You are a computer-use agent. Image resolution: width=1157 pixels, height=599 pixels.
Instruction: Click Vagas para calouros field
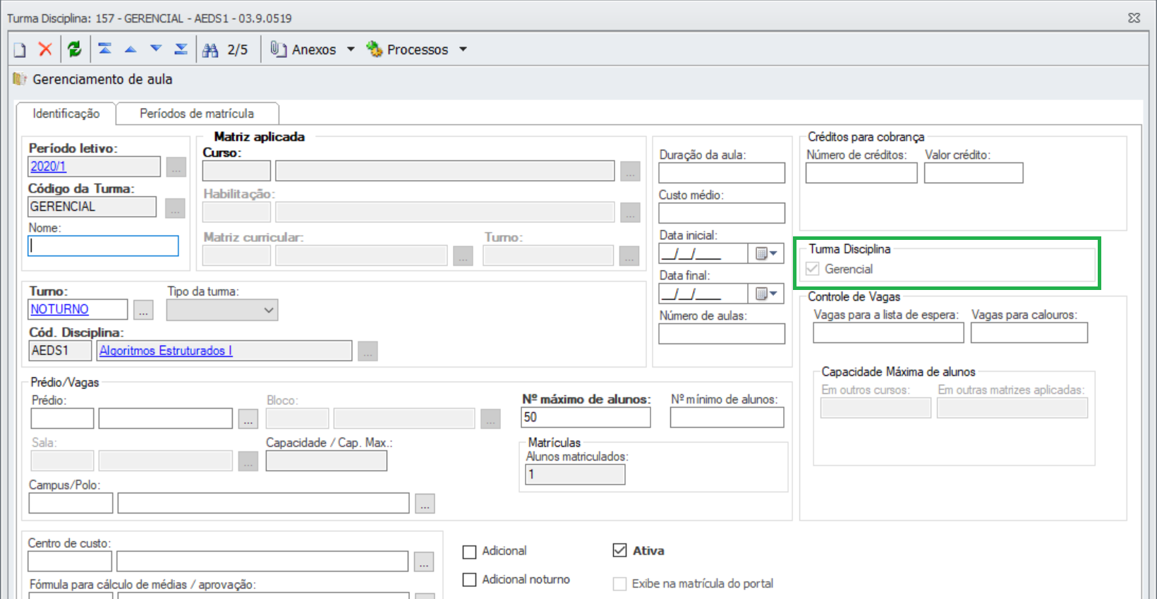(1029, 333)
